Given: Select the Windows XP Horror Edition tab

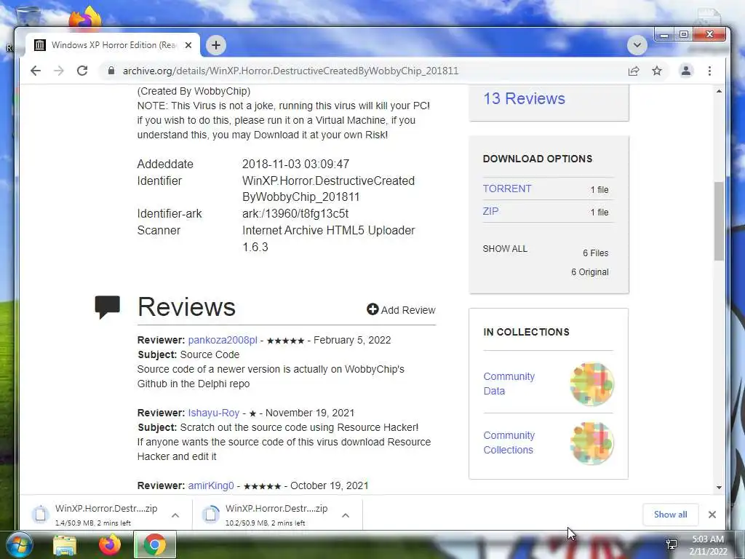Looking at the screenshot, I should pos(112,45).
